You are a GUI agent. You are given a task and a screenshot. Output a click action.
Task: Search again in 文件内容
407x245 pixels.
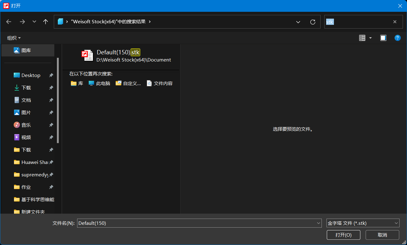click(x=160, y=83)
